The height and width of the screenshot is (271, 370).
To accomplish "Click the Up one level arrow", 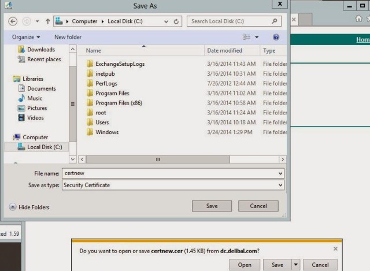I will pyautogui.click(x=47, y=21).
